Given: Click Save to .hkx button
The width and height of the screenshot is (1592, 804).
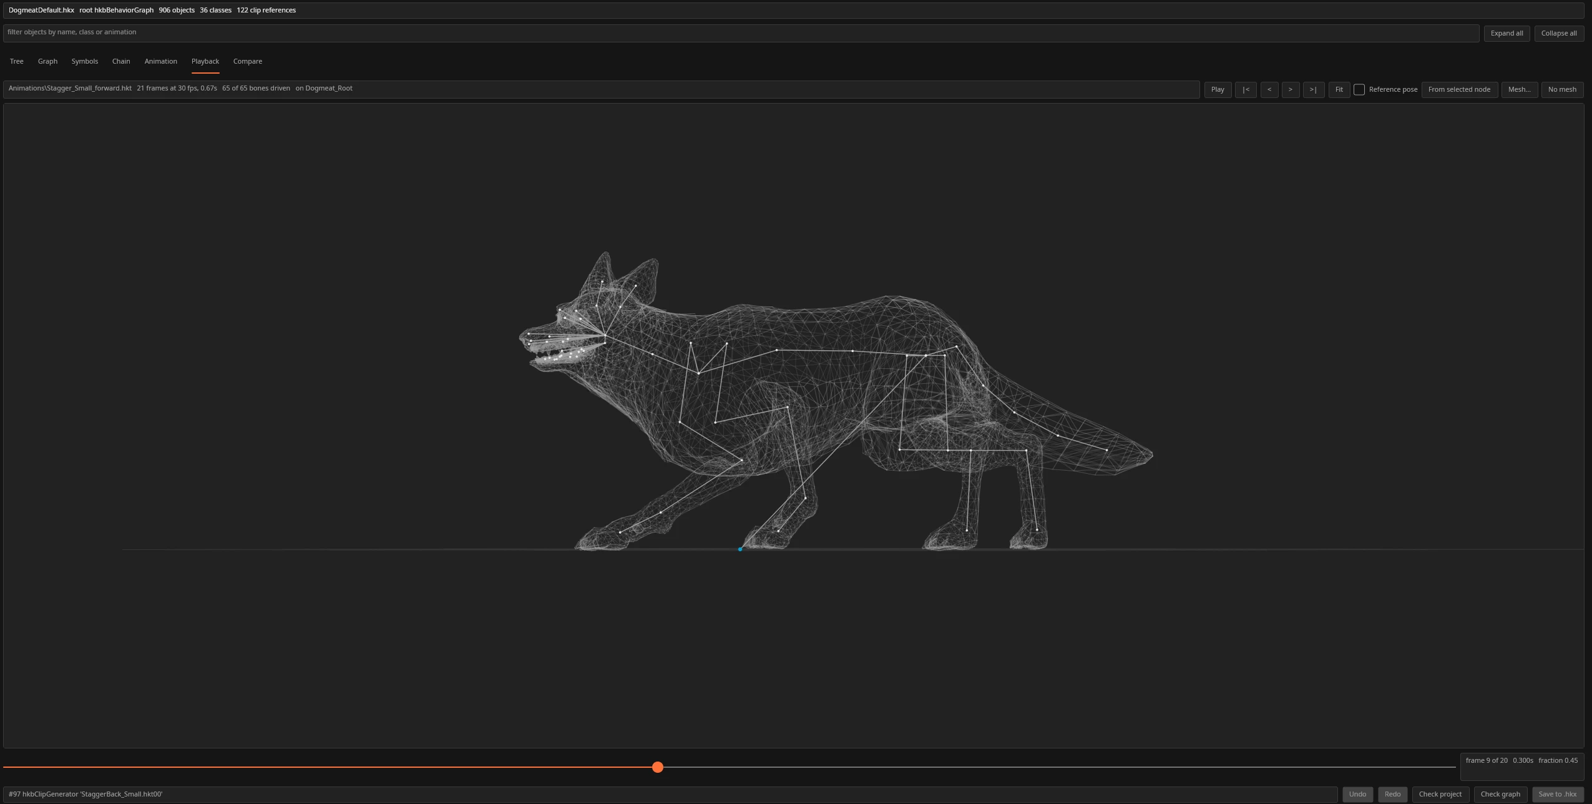Looking at the screenshot, I should click(x=1558, y=794).
